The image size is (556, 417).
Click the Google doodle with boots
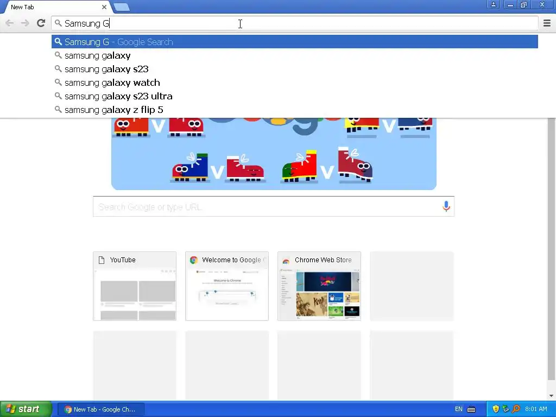tap(274, 154)
